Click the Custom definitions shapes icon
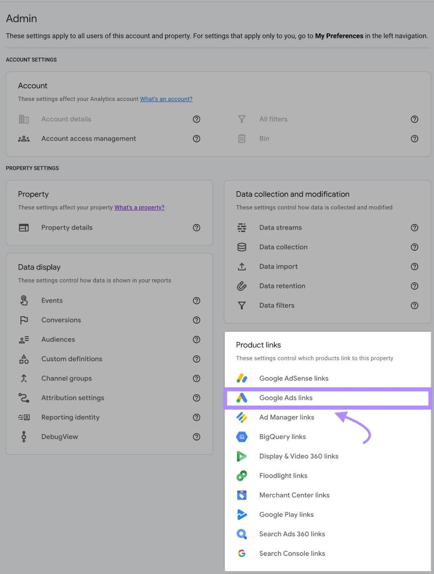 24,359
